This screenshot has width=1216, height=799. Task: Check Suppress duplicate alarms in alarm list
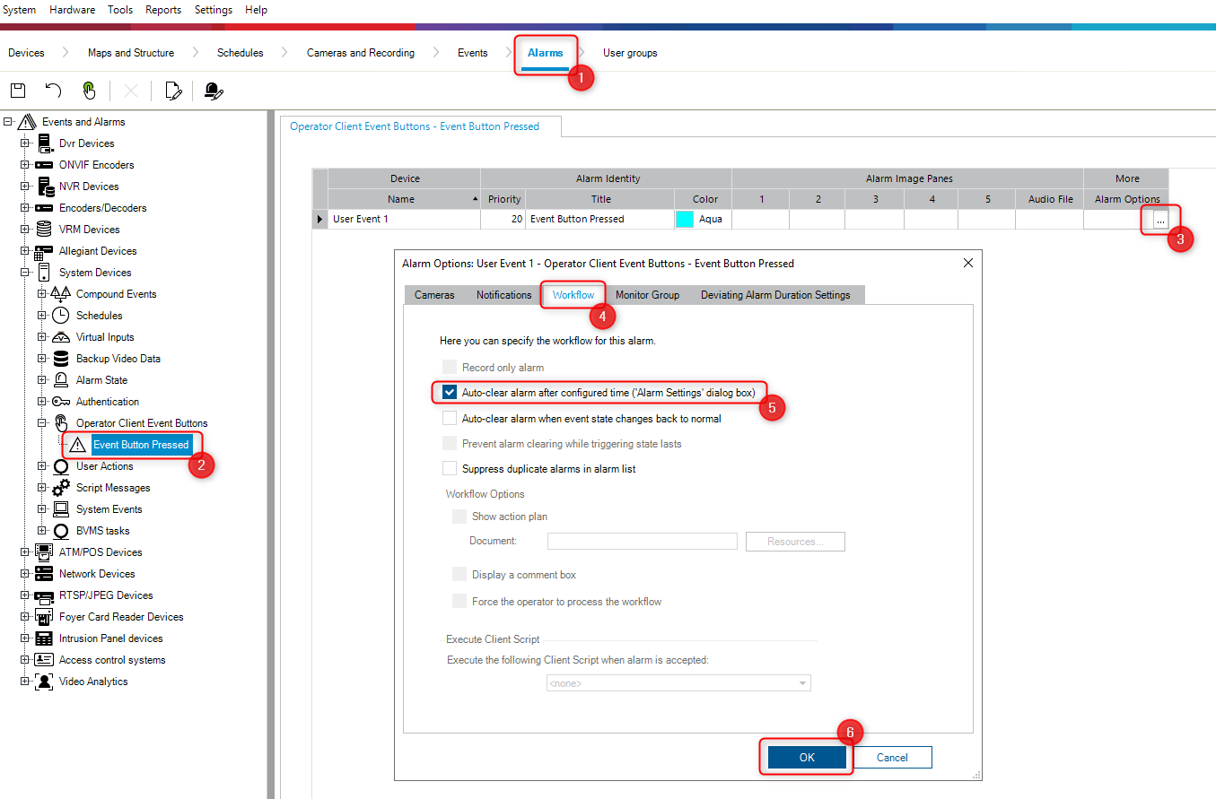click(x=450, y=469)
